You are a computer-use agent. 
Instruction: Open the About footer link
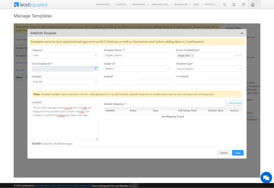click(38, 186)
